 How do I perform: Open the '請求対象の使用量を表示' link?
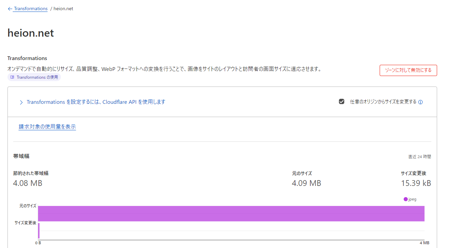click(47, 127)
